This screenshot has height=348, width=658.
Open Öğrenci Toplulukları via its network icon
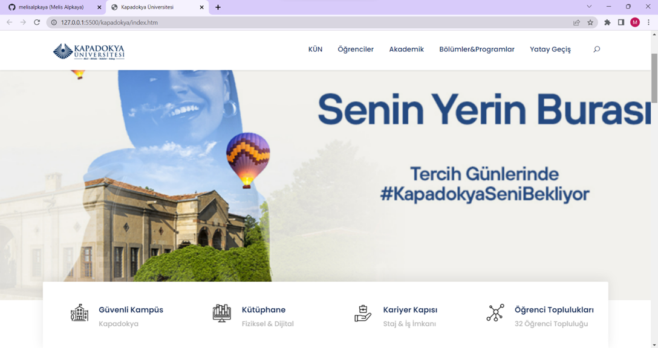click(x=495, y=312)
